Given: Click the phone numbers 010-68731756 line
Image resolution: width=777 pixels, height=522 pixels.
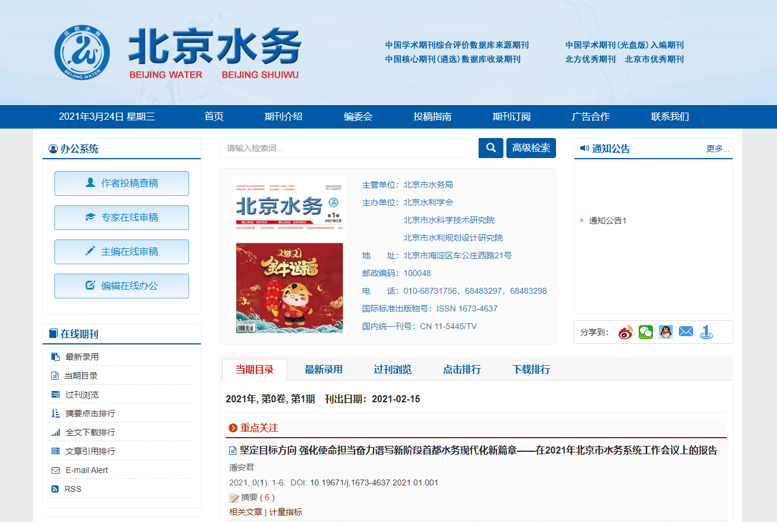Looking at the screenshot, I should pos(475,291).
